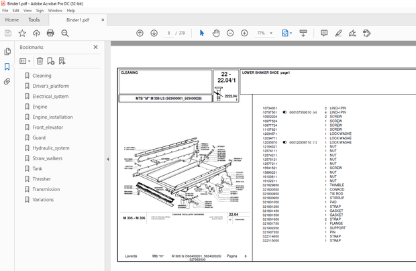Click part number 10734301
The image size is (416, 271).
coord(270,108)
